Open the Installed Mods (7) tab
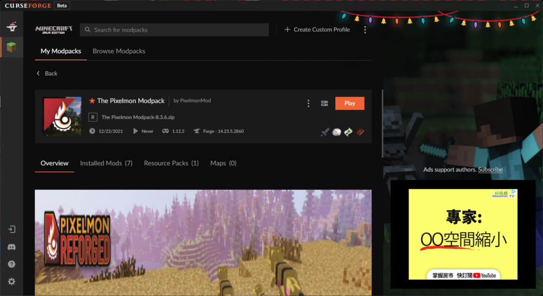543x296 pixels. pos(106,163)
